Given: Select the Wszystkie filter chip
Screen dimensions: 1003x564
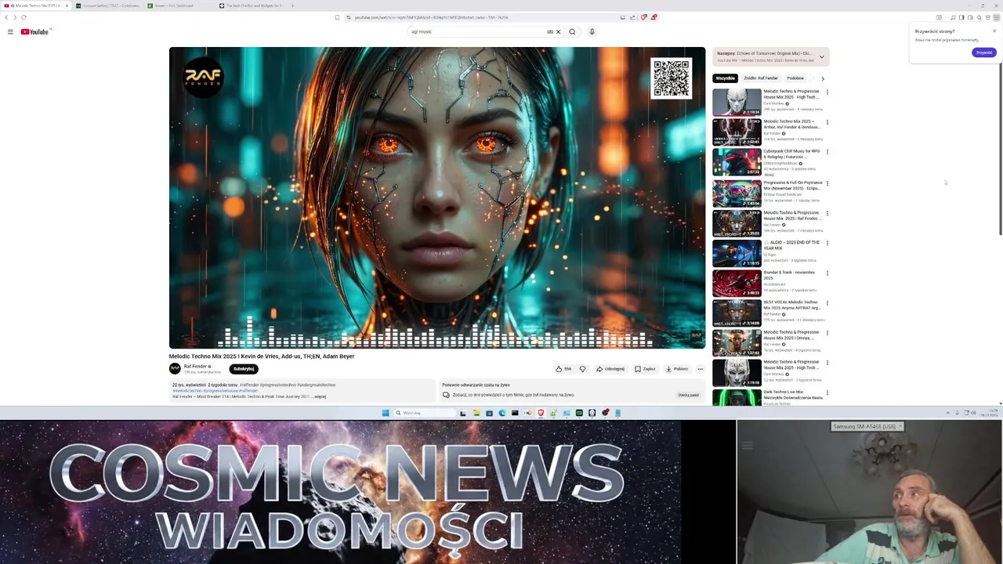Looking at the screenshot, I should point(726,78).
